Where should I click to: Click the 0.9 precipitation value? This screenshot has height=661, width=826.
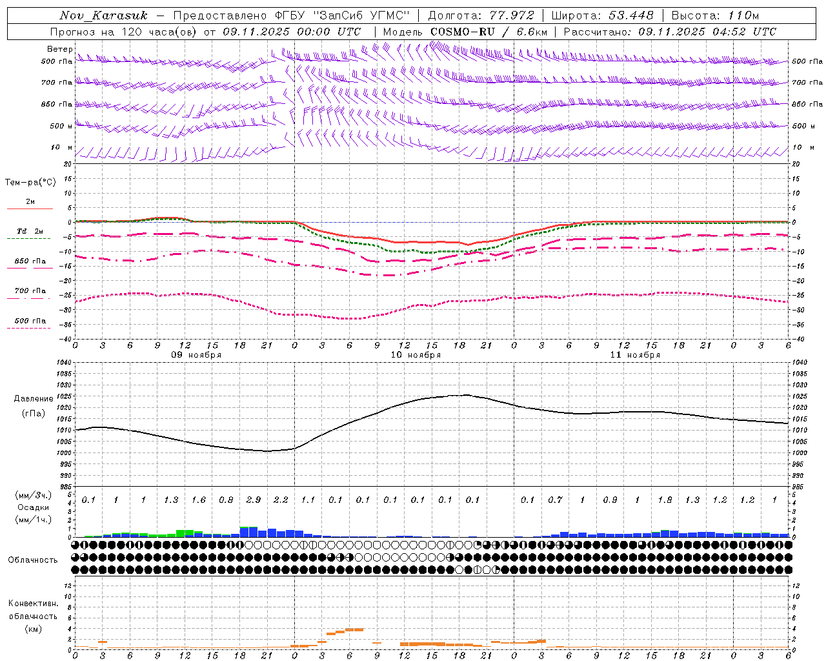pyautogui.click(x=610, y=500)
